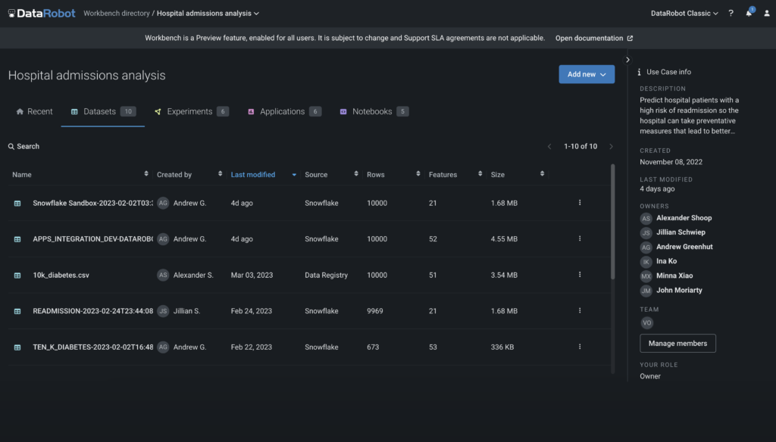776x442 pixels.
Task: Open the Notebooks tab
Action: click(x=374, y=112)
